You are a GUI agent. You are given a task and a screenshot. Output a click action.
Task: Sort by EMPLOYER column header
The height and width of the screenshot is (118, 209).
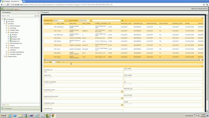[73, 24]
